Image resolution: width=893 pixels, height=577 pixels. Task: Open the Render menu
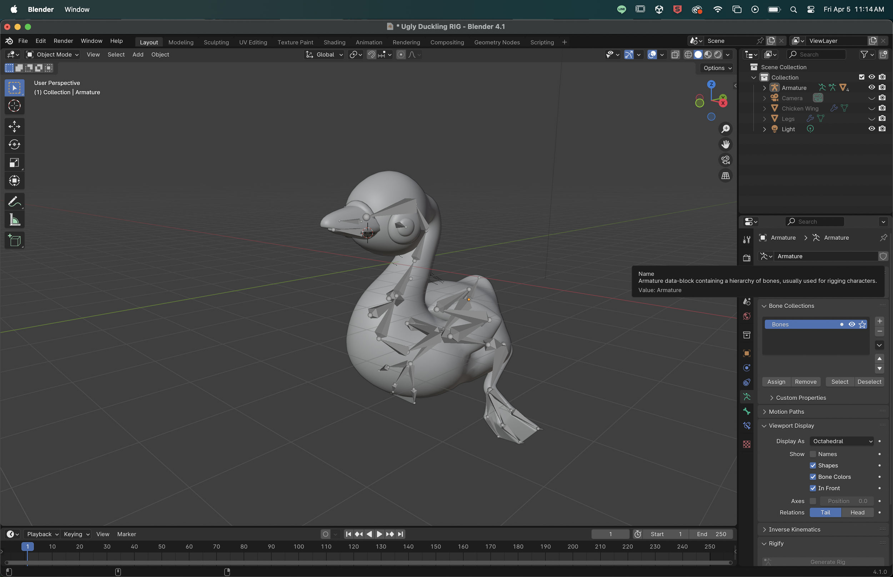click(x=63, y=41)
